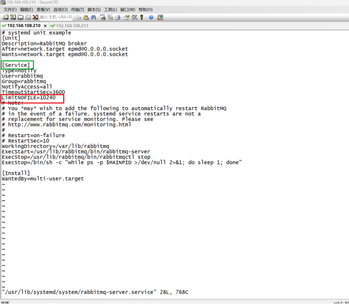The height and width of the screenshot is (304, 349).
Task: Open the 文件(F) menu
Action: pos(10,10)
